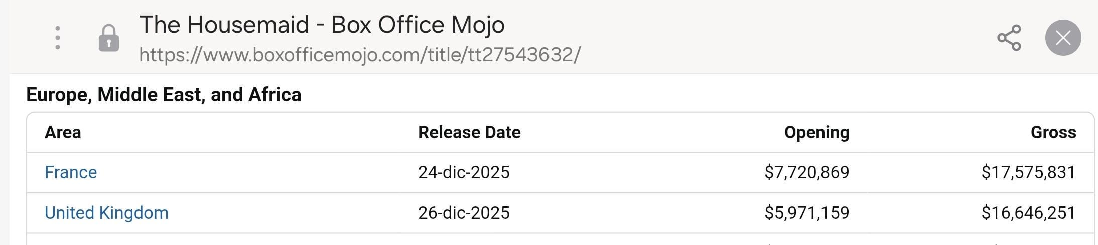Click United Kingdom's release date 26-dic-2025
Screen dimensions: 1098x245
[x=464, y=213]
